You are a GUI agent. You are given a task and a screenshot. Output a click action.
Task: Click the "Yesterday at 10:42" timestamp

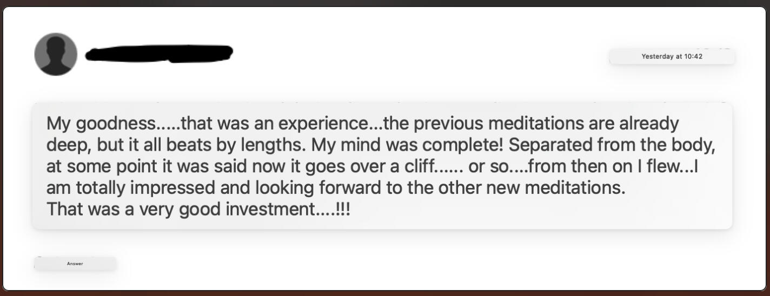coord(672,56)
